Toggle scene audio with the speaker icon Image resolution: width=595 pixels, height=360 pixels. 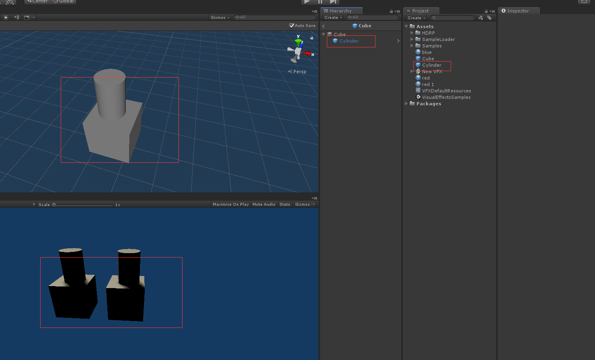tap(16, 17)
